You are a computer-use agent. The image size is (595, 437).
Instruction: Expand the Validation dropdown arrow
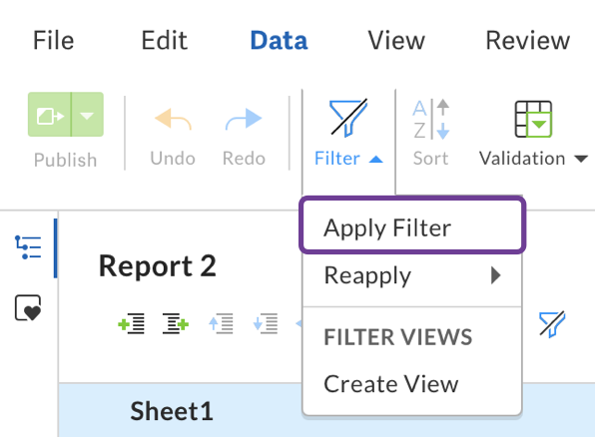pyautogui.click(x=581, y=159)
